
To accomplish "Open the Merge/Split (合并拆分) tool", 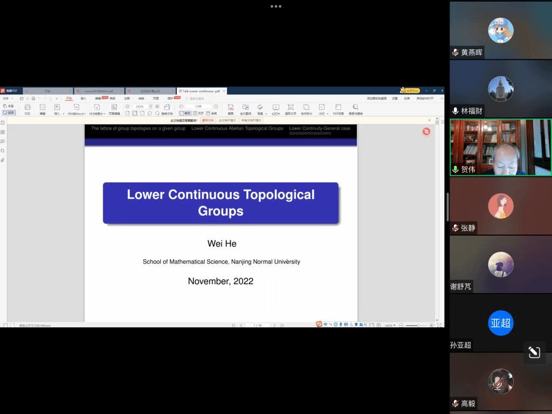I will (x=306, y=109).
